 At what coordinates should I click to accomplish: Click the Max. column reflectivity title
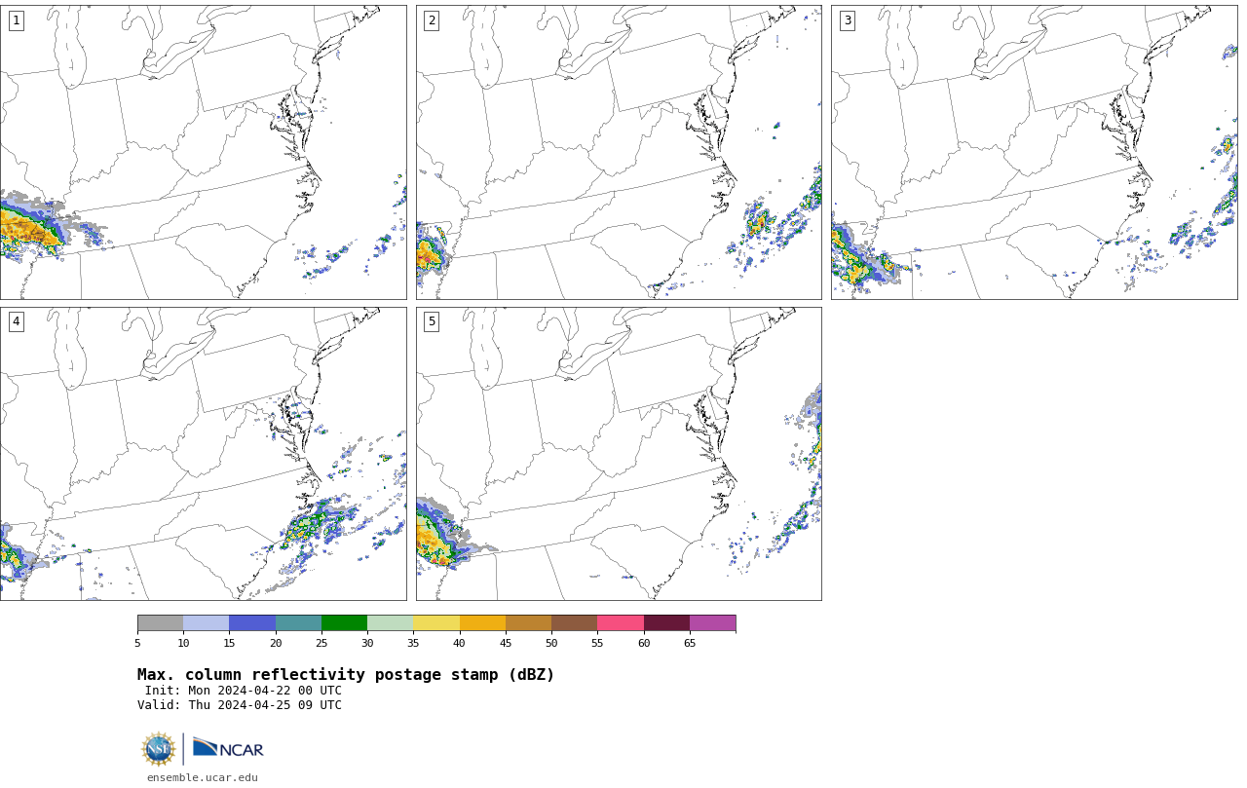346,675
